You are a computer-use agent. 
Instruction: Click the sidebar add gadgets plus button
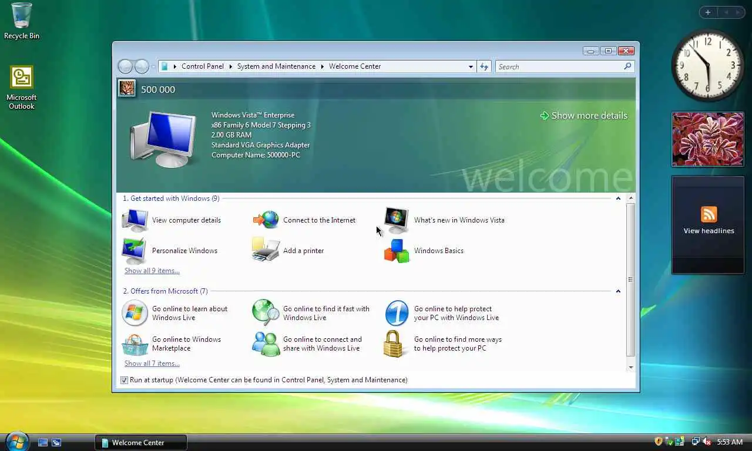(708, 12)
